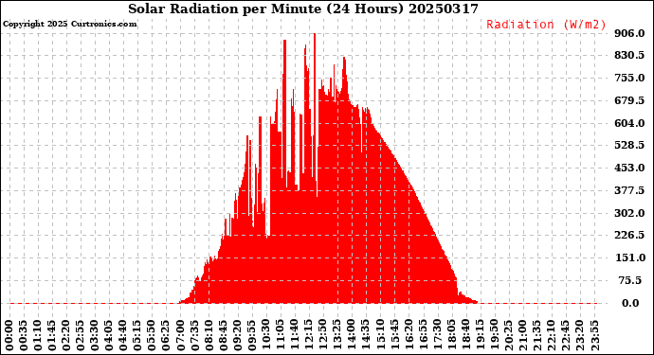654x355 pixels.
Task: Click the 226.5 y-axis value
Action: pos(629,235)
